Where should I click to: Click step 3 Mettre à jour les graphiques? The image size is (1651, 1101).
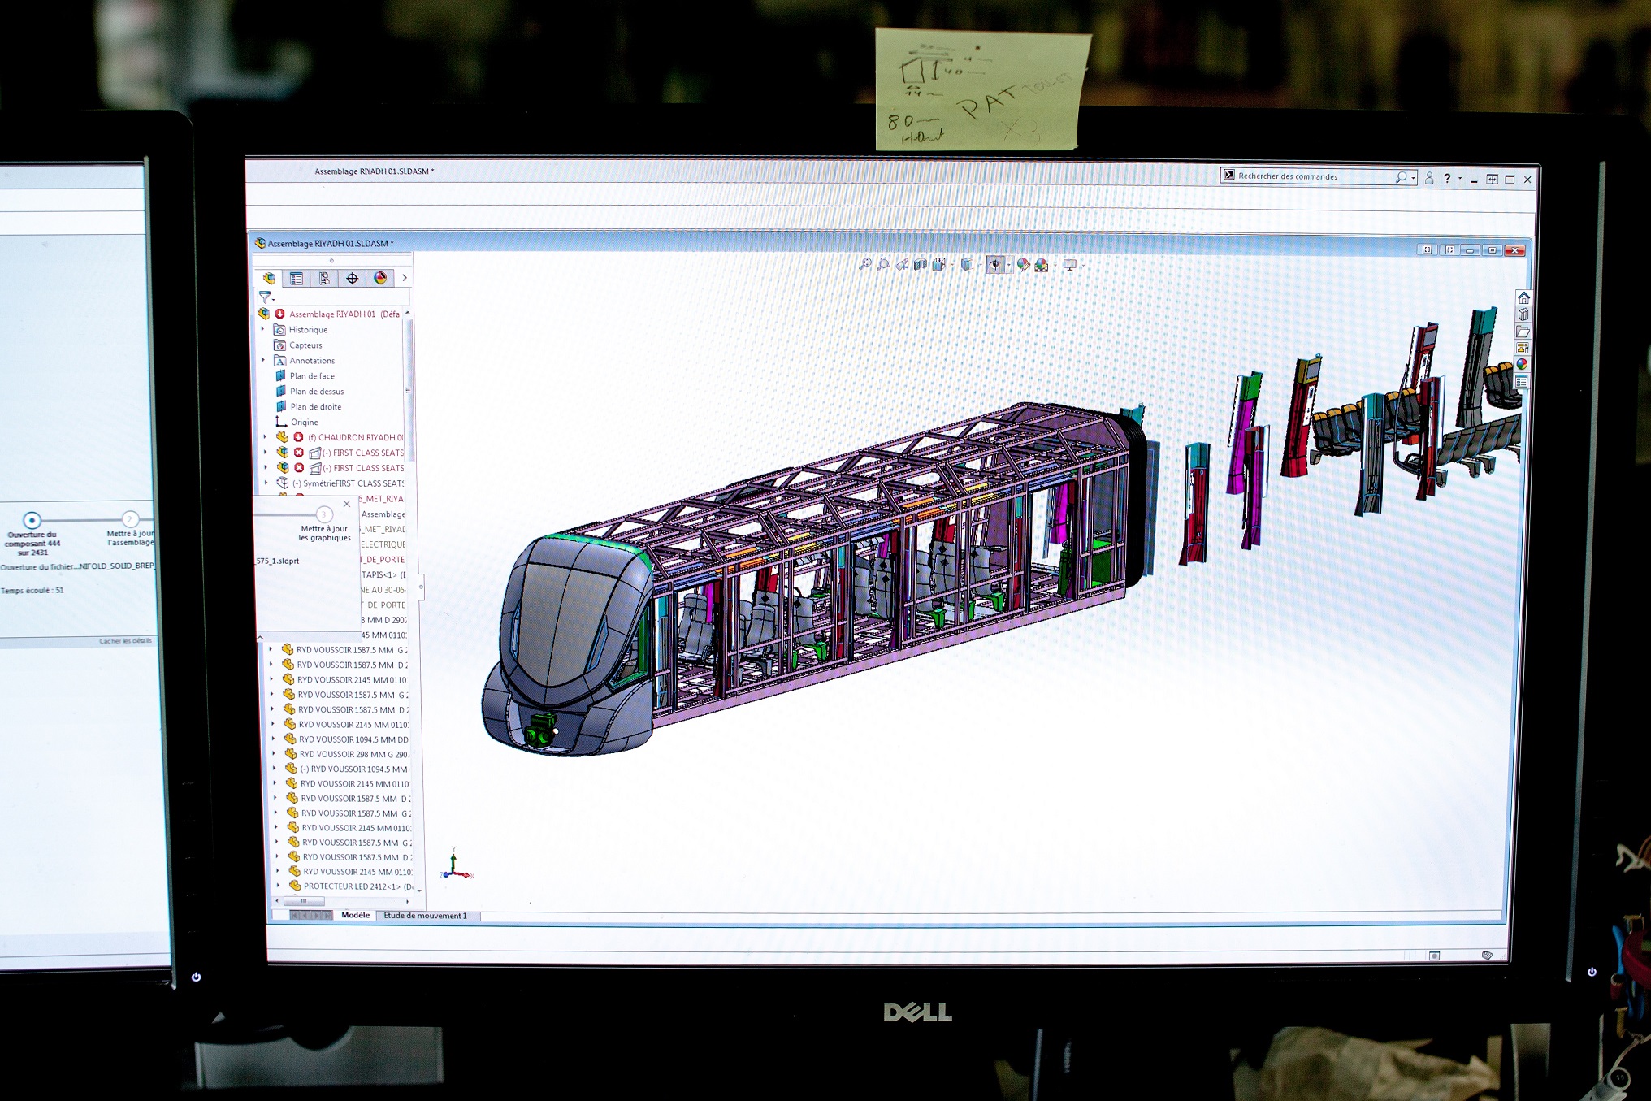point(323,514)
